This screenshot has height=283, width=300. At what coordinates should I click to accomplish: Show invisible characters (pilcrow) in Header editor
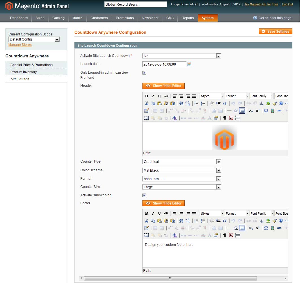(x=225, y=118)
